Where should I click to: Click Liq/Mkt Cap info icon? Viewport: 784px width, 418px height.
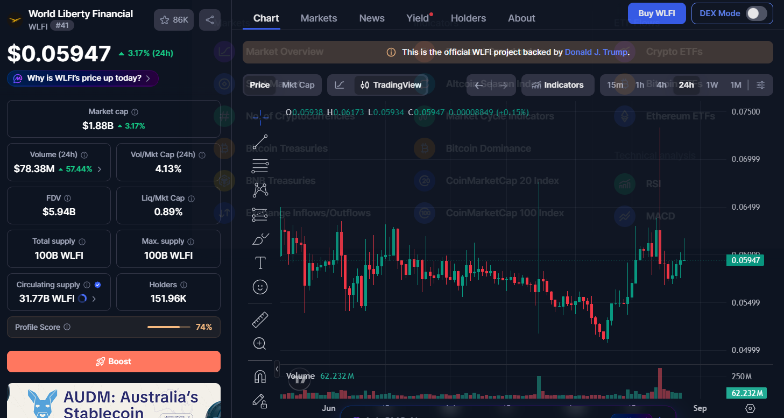[x=191, y=199]
